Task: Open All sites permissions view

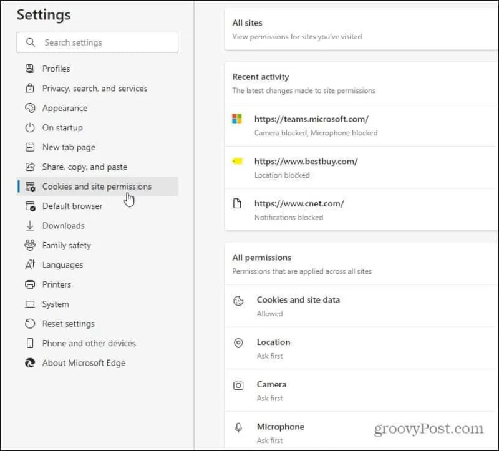Action: point(362,29)
